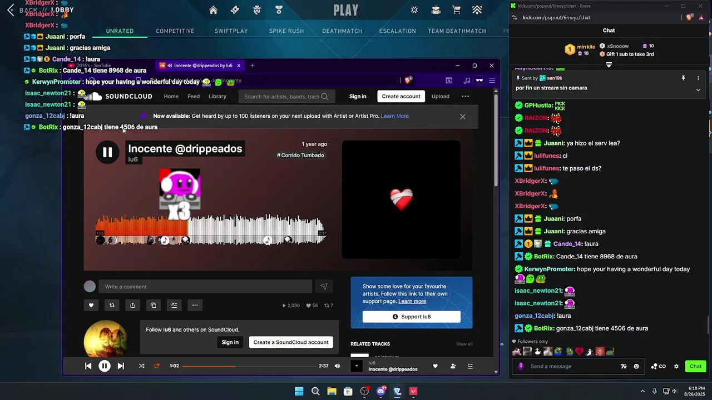The width and height of the screenshot is (712, 400).
Task: Select Deathmatch mode tab
Action: (x=342, y=31)
